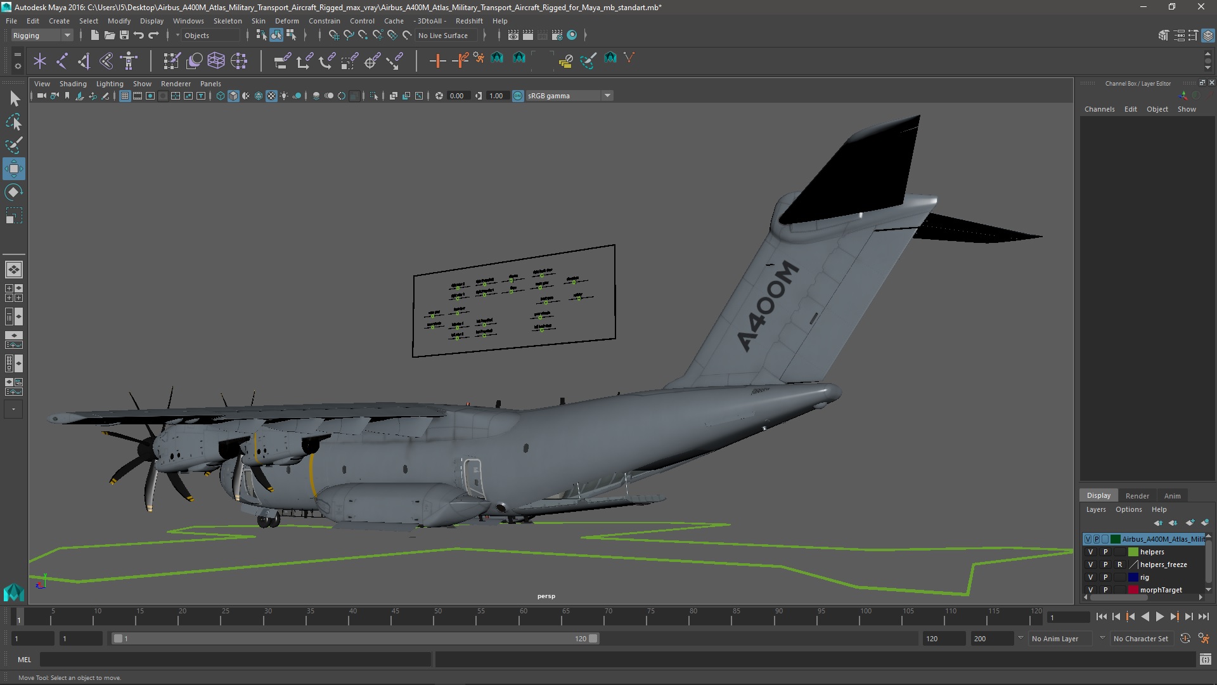
Task: Open a scene with the folder icon
Action: (109, 36)
